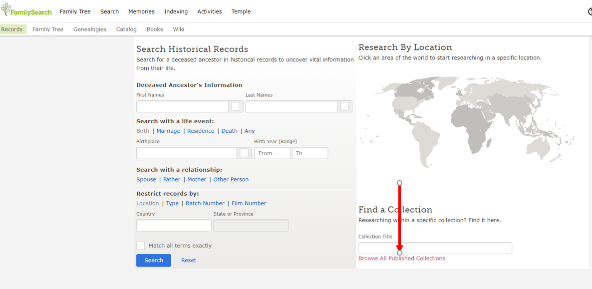
Task: Open the help icon at top right
Action: (590, 11)
